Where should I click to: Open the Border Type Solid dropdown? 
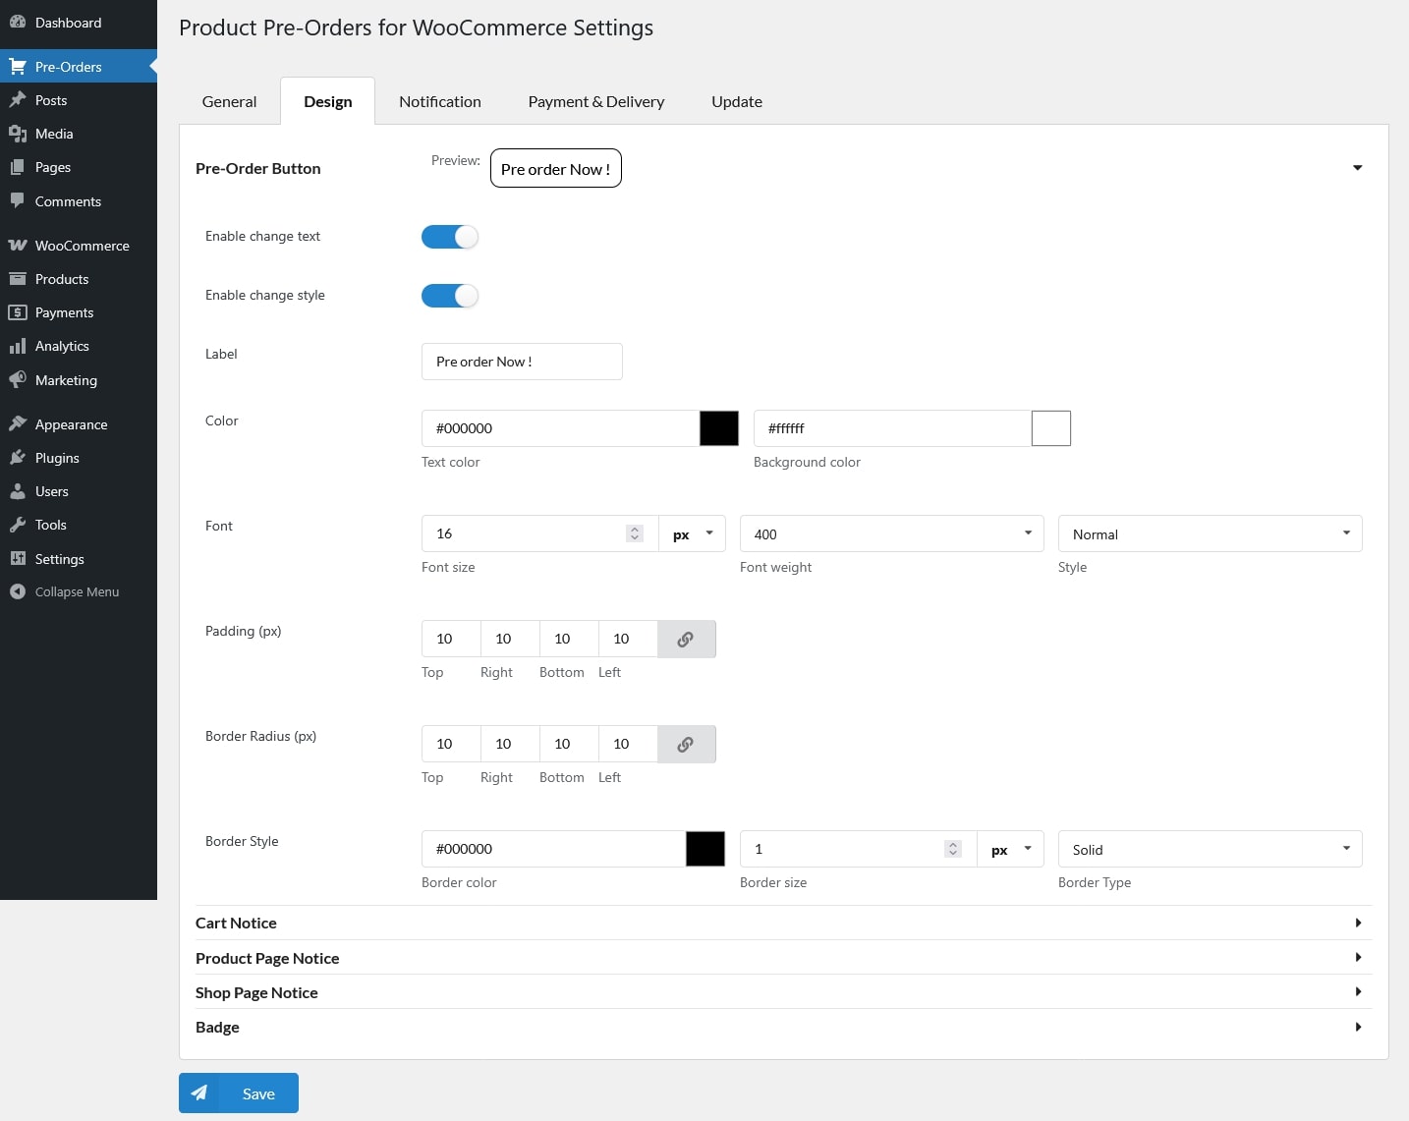click(1209, 849)
